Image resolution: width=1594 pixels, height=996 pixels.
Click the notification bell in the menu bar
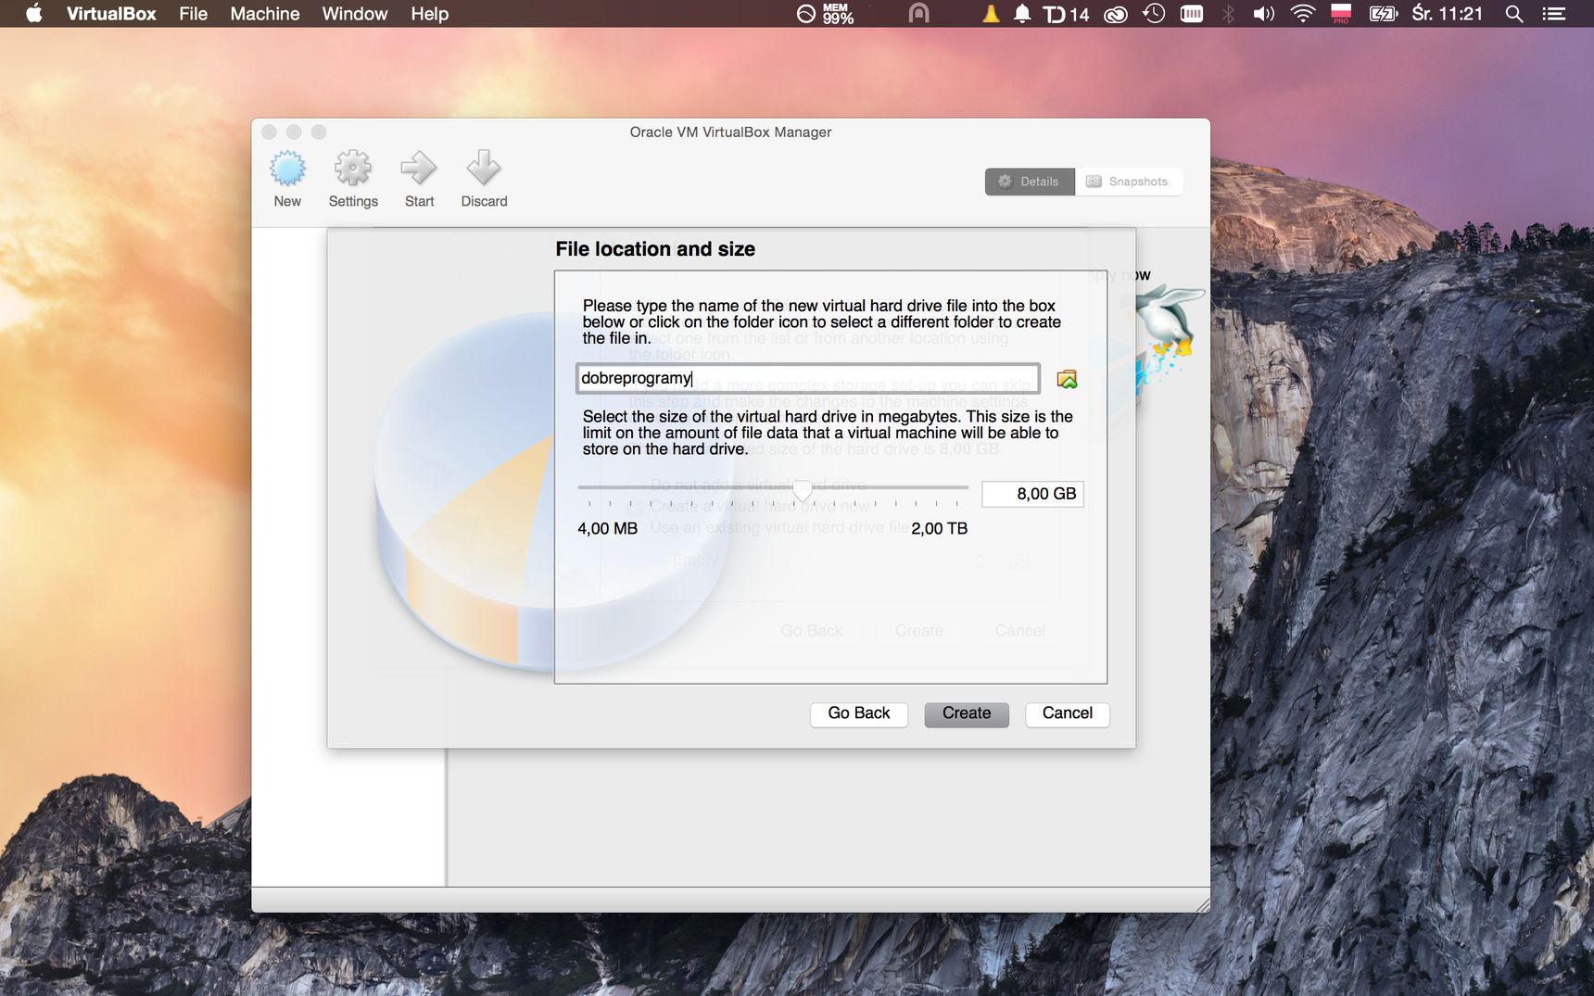coord(1022,14)
